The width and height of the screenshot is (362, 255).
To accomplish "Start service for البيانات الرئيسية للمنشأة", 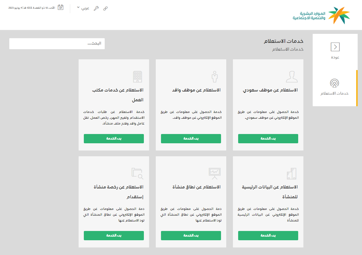I will (x=268, y=236).
